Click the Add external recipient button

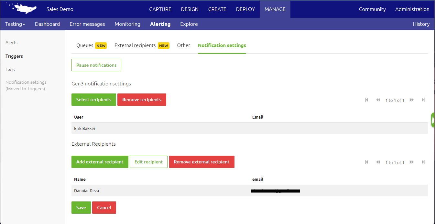point(100,162)
